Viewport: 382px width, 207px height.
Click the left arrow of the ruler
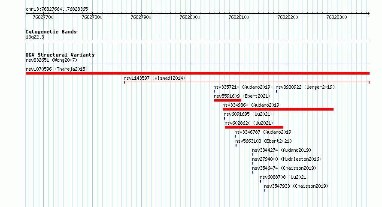(x=27, y=14)
